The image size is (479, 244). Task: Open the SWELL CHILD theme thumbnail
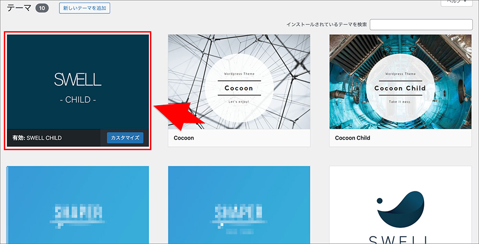click(78, 81)
